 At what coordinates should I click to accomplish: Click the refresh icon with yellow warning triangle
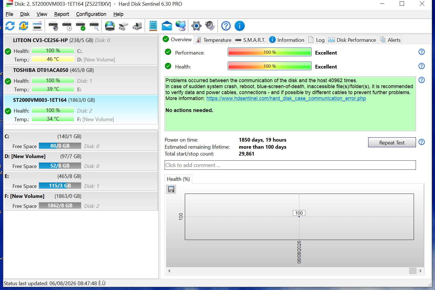tap(24, 26)
